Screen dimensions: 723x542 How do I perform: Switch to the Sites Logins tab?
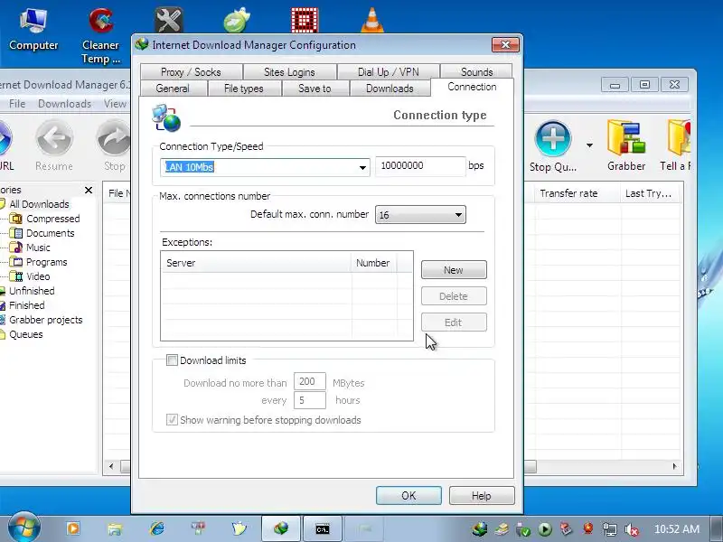(289, 72)
